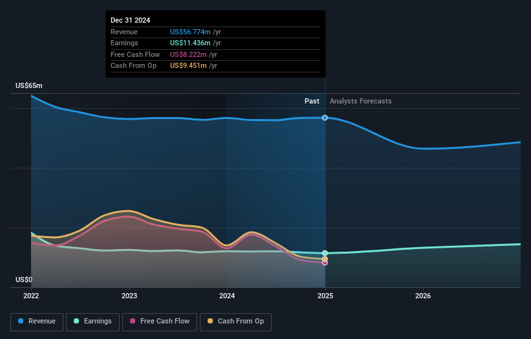The image size is (531, 339).
Task: Click the teal Earnings data point marker
Action: 325,253
